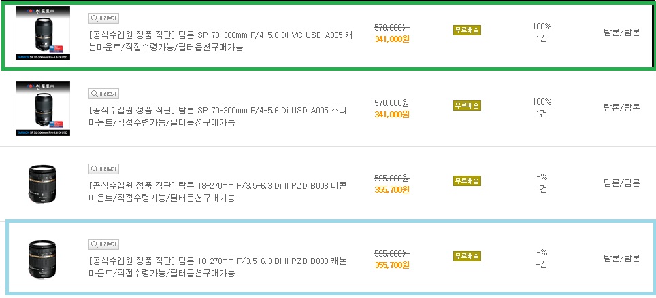The image size is (656, 298).
Task: Click the 341,000원 price of the first listing
Action: pyautogui.click(x=391, y=39)
